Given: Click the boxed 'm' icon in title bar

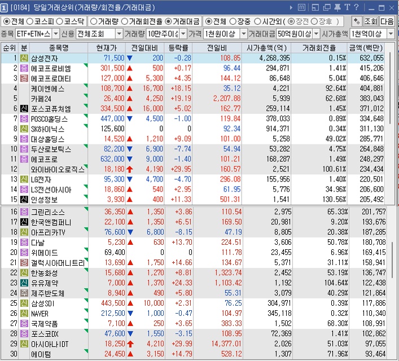Looking at the screenshot, I should [x=301, y=8].
